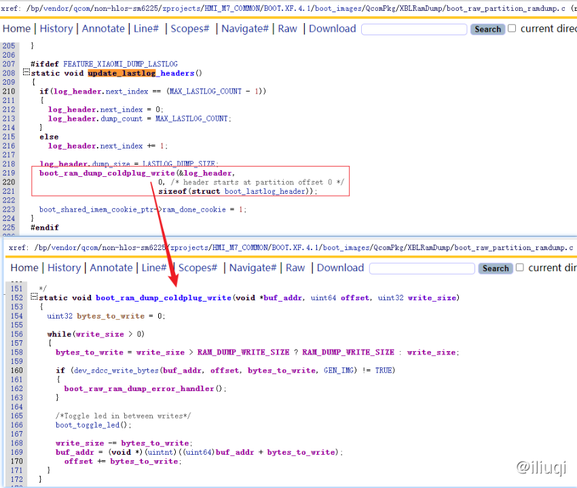Collapse the update_lastlog_headers function fold marker
This screenshot has width=577, height=488.
(x=26, y=73)
